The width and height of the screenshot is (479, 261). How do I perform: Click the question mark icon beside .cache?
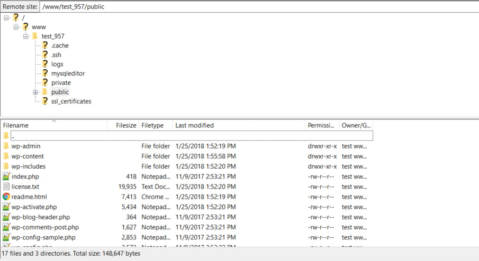coord(45,45)
